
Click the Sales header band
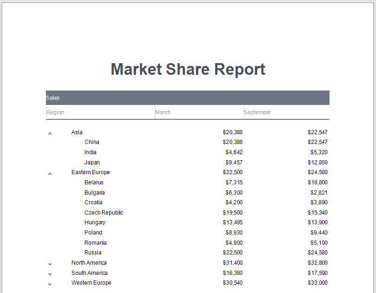click(x=188, y=98)
